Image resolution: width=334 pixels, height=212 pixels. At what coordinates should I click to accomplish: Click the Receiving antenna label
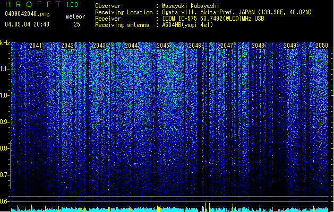point(122,25)
